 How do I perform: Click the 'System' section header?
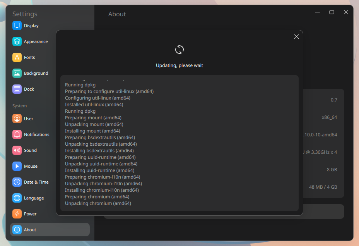click(x=19, y=106)
